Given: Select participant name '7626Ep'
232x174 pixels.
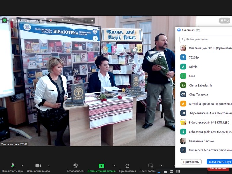Looking at the screenshot, I should pos(194,57).
